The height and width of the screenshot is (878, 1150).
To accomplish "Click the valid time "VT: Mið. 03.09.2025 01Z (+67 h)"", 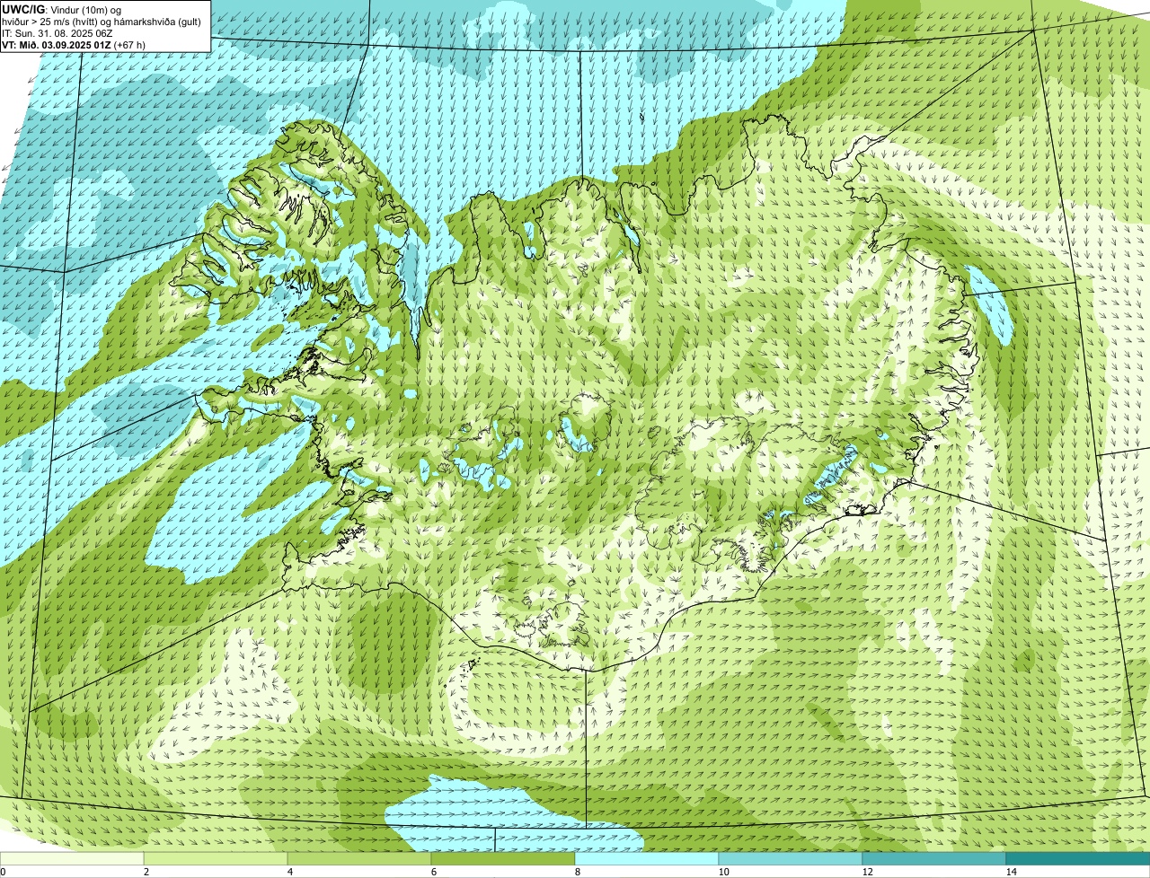I will click(x=74, y=44).
